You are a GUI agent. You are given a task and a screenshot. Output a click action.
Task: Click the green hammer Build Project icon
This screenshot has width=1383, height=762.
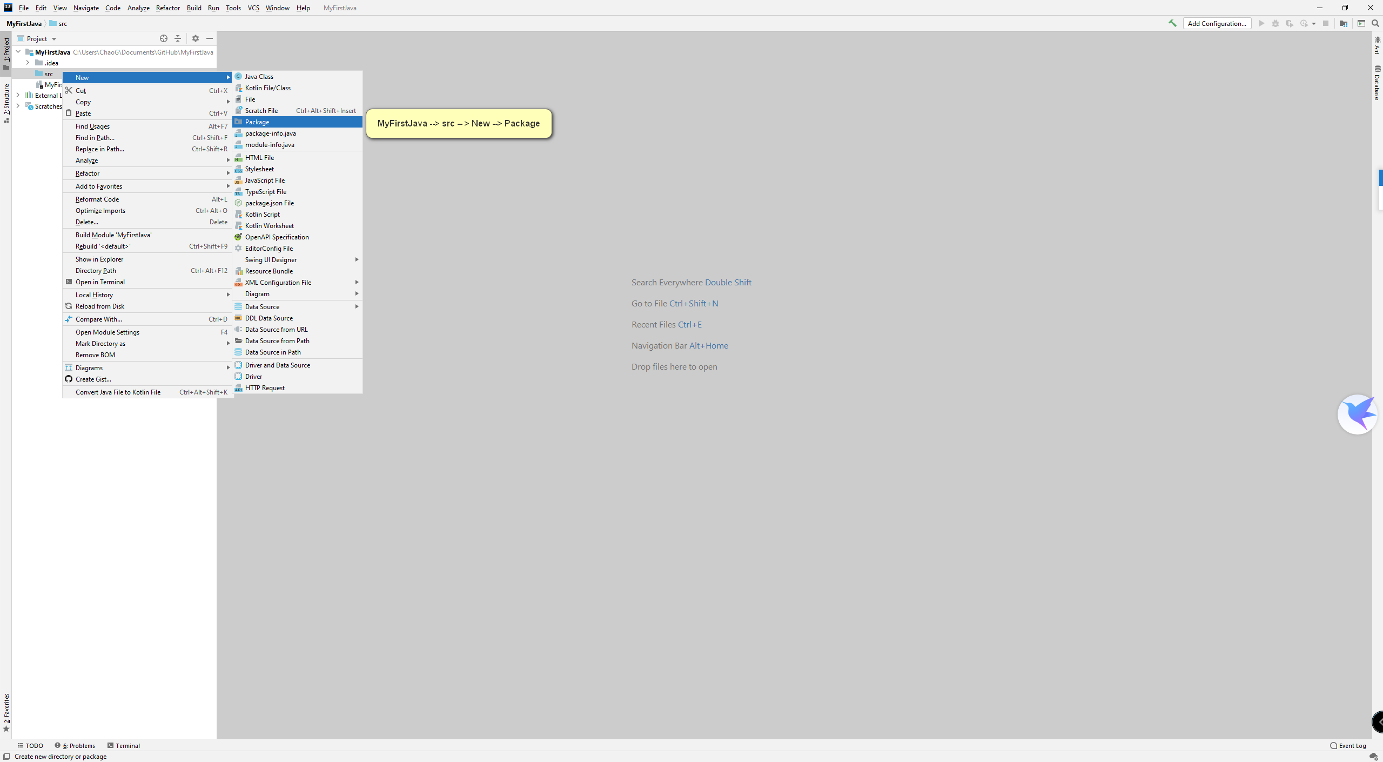(1172, 23)
